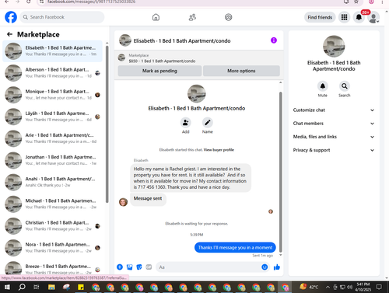Open the Läyäh conversation
Viewport: 389px width, 293px height.
(x=53, y=117)
